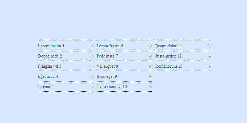This screenshot has width=247, height=123.
Task: Click the arrow icon next to Romanorum 13
Action: [x=209, y=66]
